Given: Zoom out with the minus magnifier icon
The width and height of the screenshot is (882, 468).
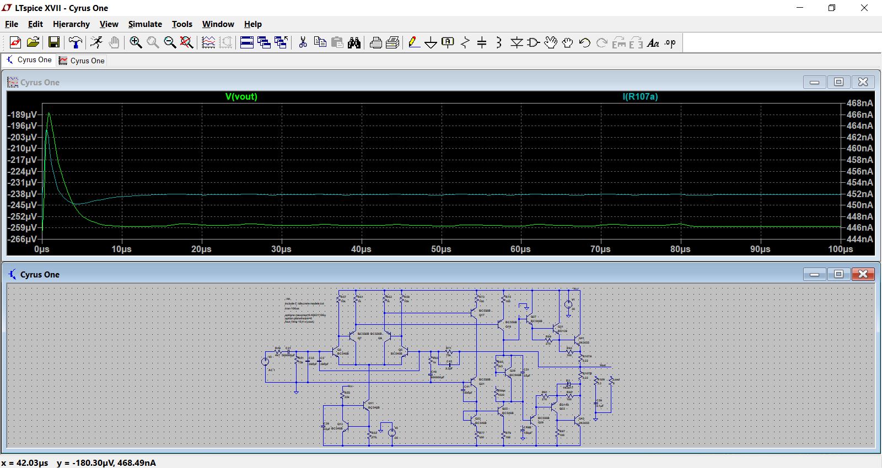Looking at the screenshot, I should tap(170, 42).
